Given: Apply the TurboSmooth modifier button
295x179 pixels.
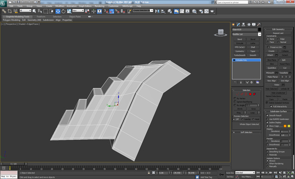Looking at the screenshot, I should click(x=240, y=55).
